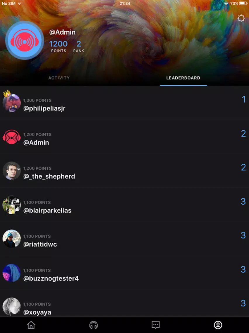This screenshot has height=333, width=249.
Task: Select the Leaderboard tab
Action: pos(183,78)
